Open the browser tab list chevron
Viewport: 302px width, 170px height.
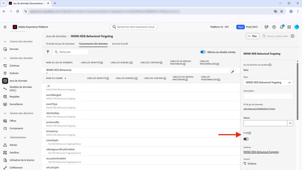tap(4, 3)
